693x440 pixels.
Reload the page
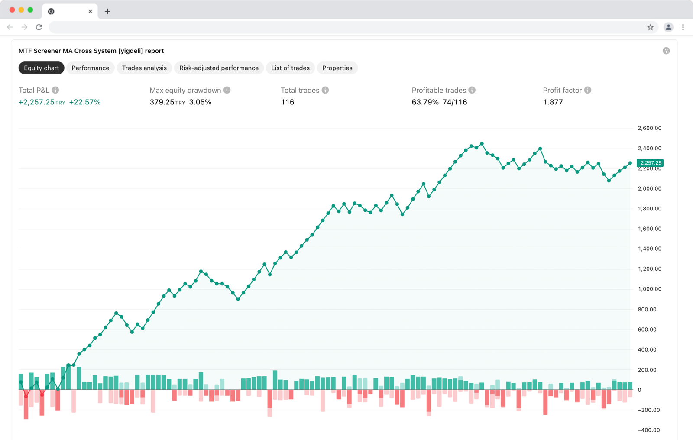(x=39, y=27)
